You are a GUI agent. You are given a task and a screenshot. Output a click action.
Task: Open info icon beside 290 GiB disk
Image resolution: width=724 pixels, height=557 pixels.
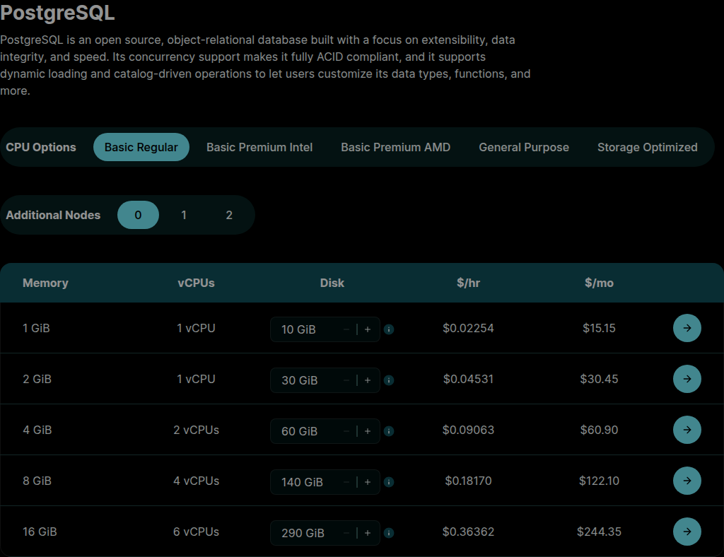pyautogui.click(x=389, y=532)
